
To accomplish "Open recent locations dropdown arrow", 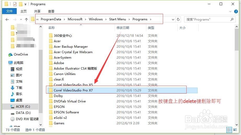I will coord(21,20).
